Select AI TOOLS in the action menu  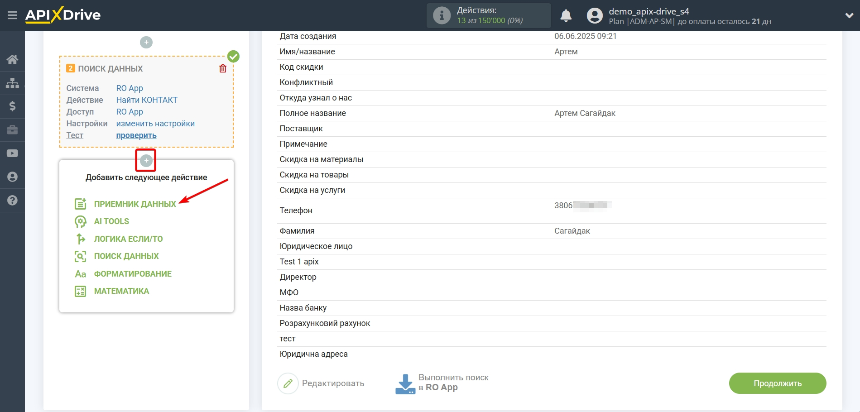tap(111, 221)
